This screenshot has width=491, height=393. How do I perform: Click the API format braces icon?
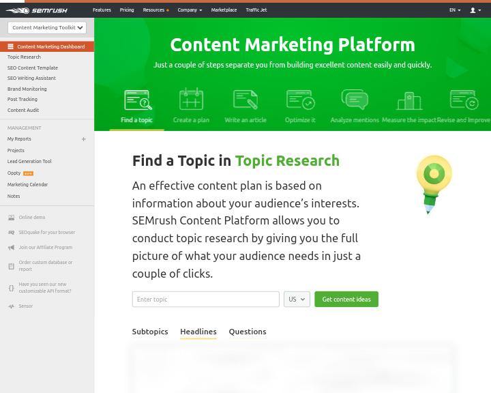12,288
